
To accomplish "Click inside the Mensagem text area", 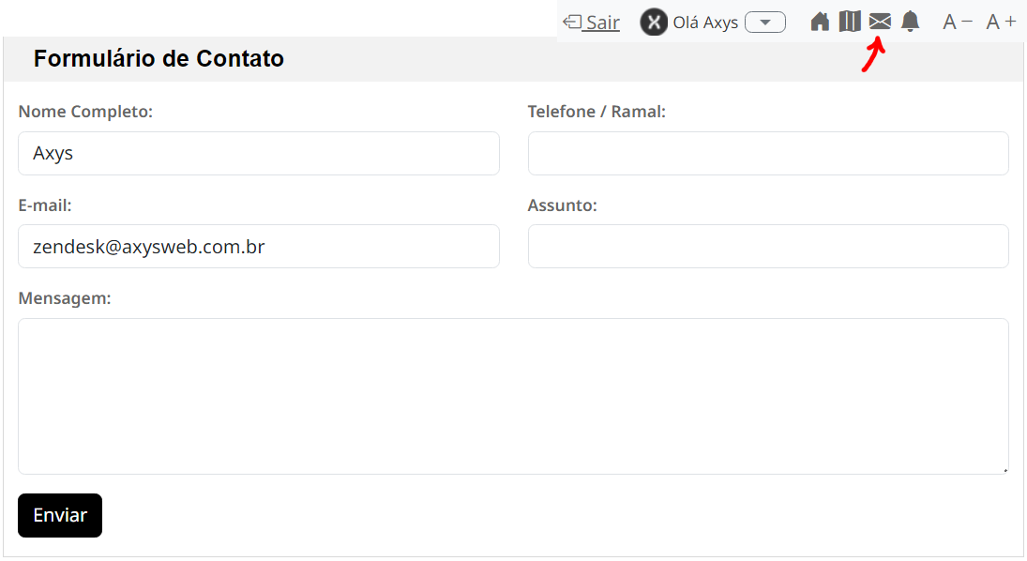I will coord(514,396).
